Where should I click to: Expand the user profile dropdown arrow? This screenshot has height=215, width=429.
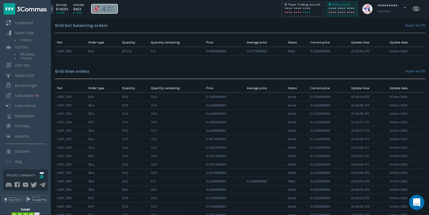coord(405,8)
